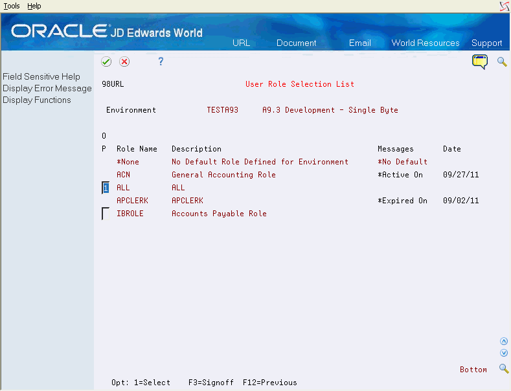Screen dimensions: 511x391
Task: Click the F3=Signoff function key text
Action: click(211, 383)
